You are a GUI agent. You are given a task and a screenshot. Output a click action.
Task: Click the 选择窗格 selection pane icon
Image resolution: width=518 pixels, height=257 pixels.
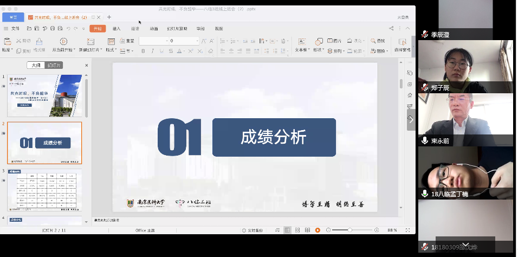pos(402,42)
